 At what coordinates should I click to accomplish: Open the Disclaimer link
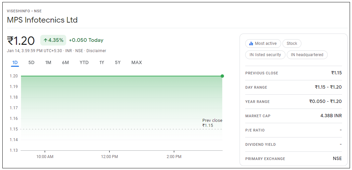click(96, 51)
